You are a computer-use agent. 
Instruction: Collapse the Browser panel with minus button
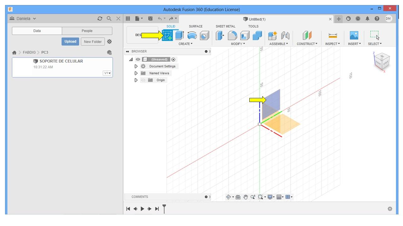[206, 51]
